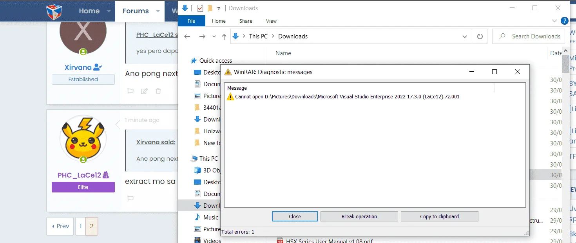The width and height of the screenshot is (576, 243).
Task: Click the Name column header
Action: click(x=283, y=53)
